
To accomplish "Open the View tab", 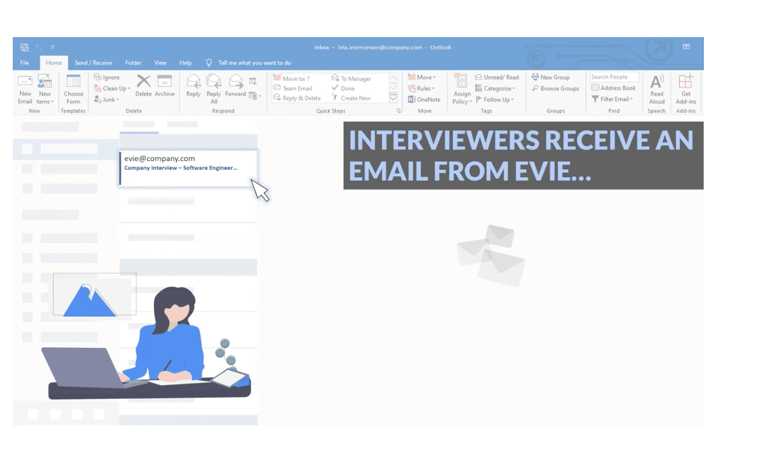I will tap(161, 63).
